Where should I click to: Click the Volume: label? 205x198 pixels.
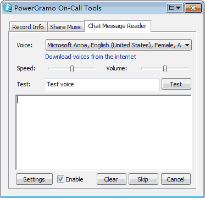click(117, 68)
